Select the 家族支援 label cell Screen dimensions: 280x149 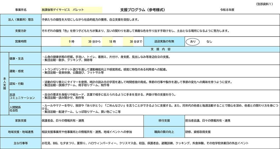tap(21, 121)
